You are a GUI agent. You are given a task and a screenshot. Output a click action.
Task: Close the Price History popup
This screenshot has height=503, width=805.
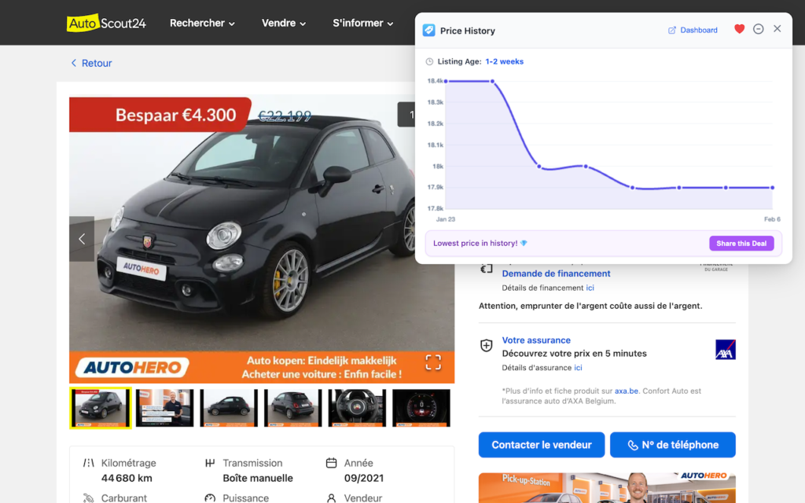pyautogui.click(x=777, y=29)
